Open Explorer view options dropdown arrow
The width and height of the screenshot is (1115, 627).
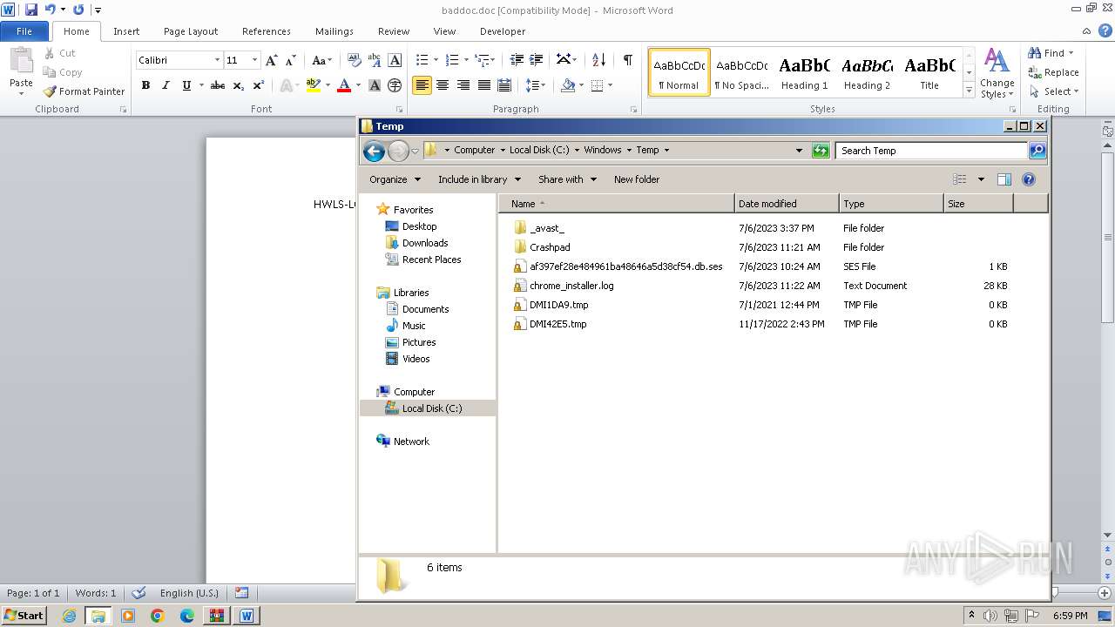coord(981,179)
